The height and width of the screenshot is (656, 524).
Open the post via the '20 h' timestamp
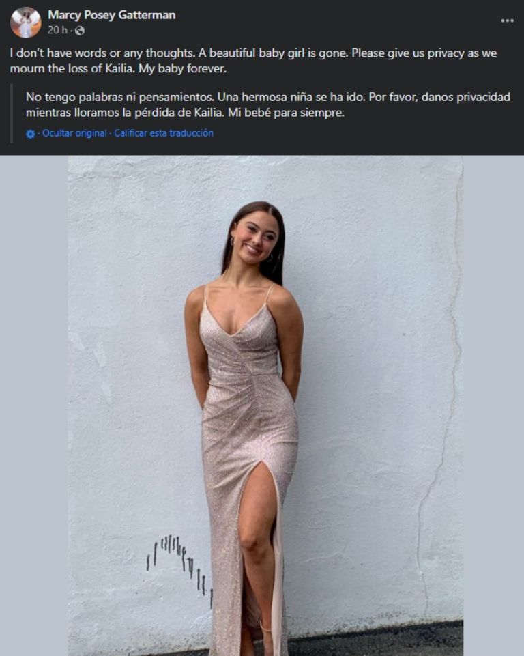pos(57,30)
